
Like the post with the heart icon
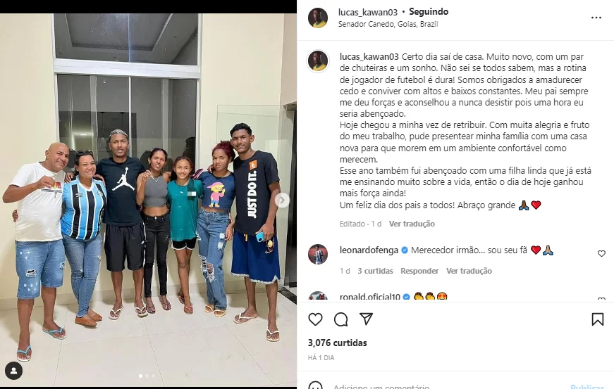(315, 319)
